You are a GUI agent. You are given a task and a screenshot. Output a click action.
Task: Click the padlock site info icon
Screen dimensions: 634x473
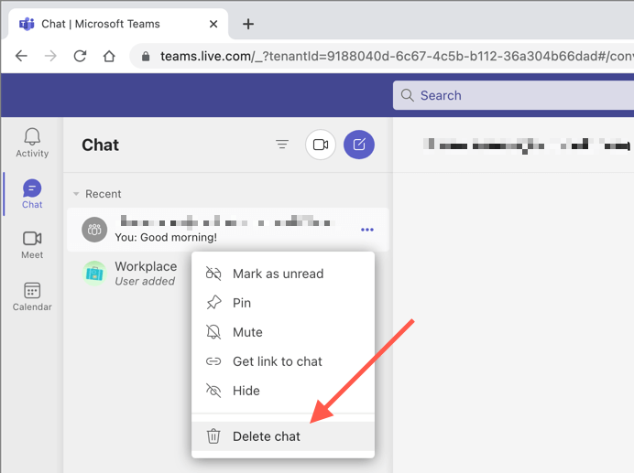tap(146, 56)
